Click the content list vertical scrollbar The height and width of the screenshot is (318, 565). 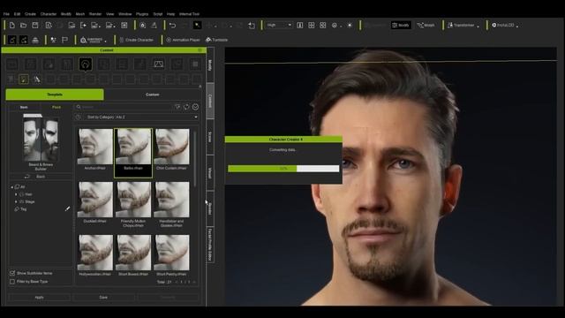(195, 159)
